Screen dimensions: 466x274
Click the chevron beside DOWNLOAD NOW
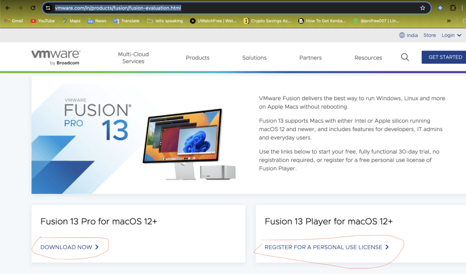point(97,247)
